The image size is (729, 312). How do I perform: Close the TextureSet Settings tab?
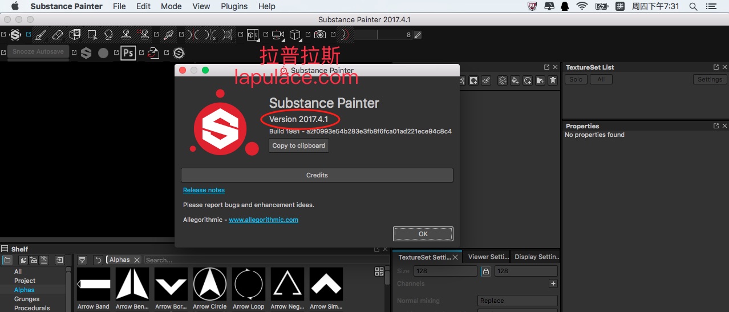tap(455, 257)
